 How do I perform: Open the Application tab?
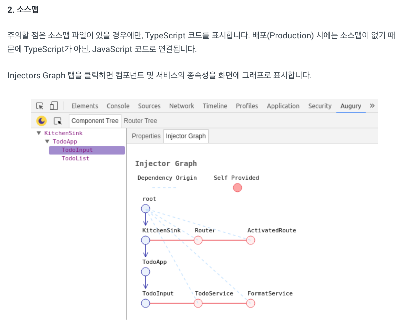point(283,106)
